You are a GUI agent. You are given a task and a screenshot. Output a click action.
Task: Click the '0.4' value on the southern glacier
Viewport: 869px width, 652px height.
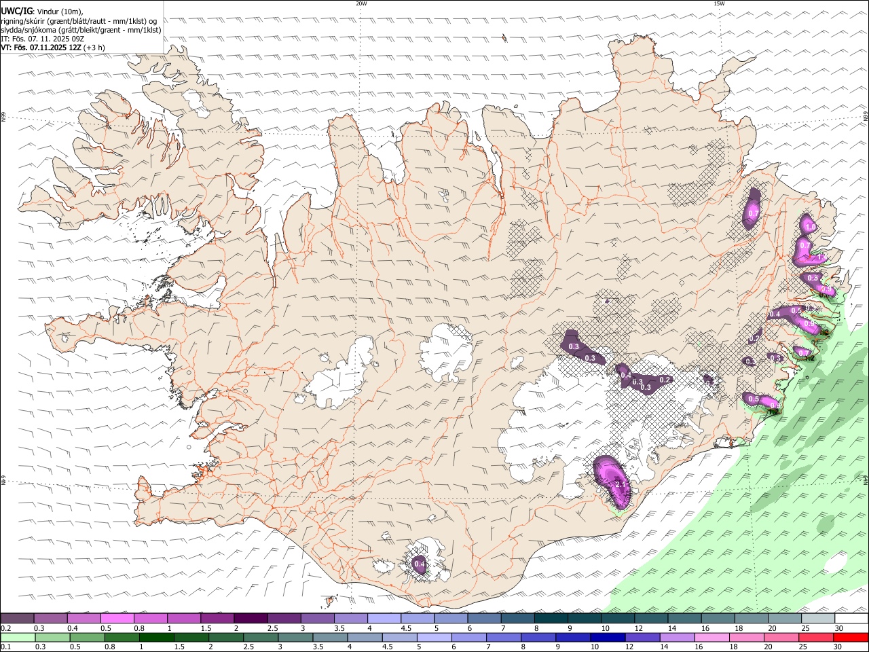coord(420,564)
